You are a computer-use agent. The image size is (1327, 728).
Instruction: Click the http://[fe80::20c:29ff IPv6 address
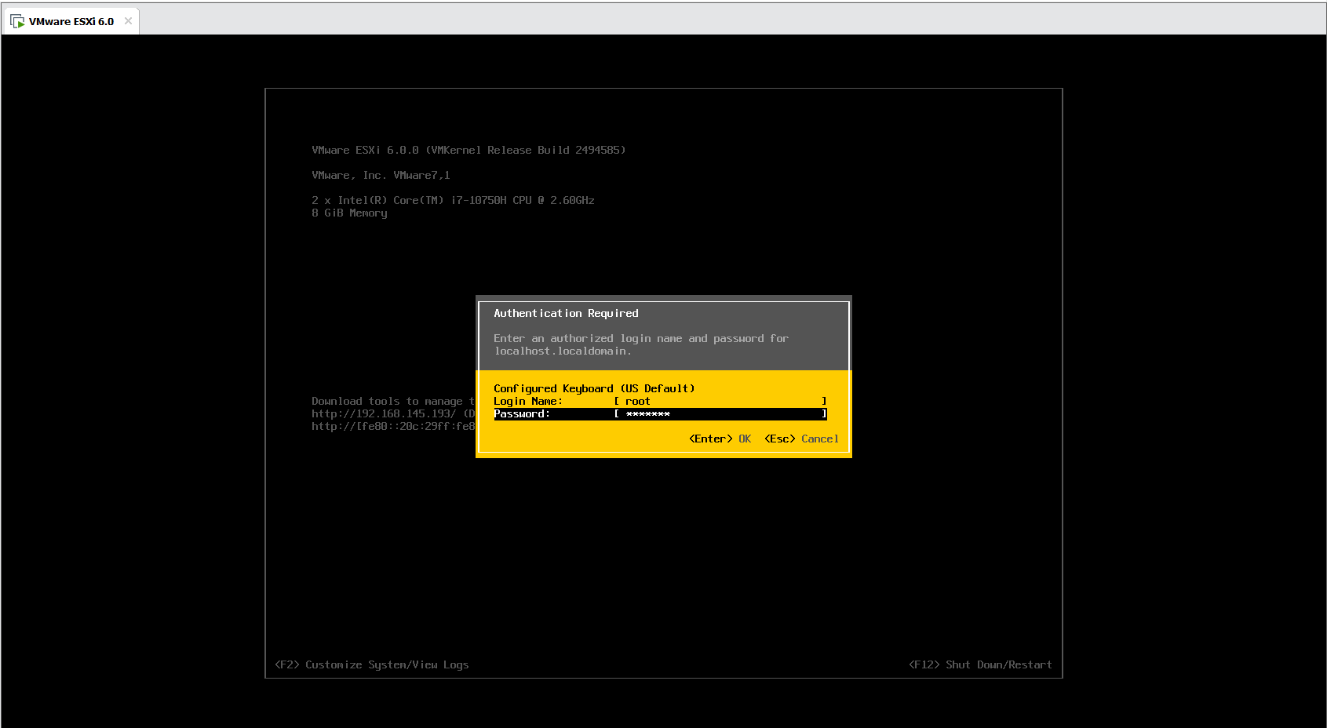click(x=393, y=426)
